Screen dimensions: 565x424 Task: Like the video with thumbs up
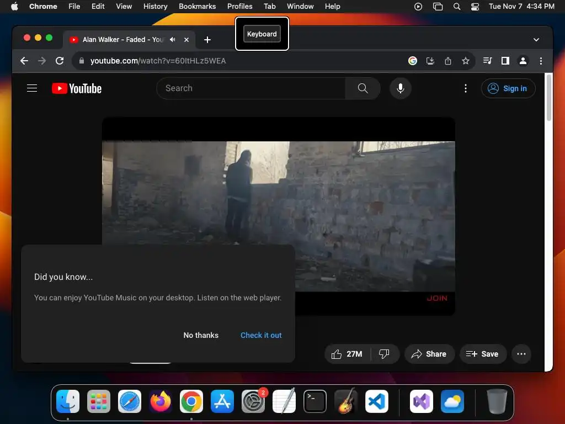point(347,354)
